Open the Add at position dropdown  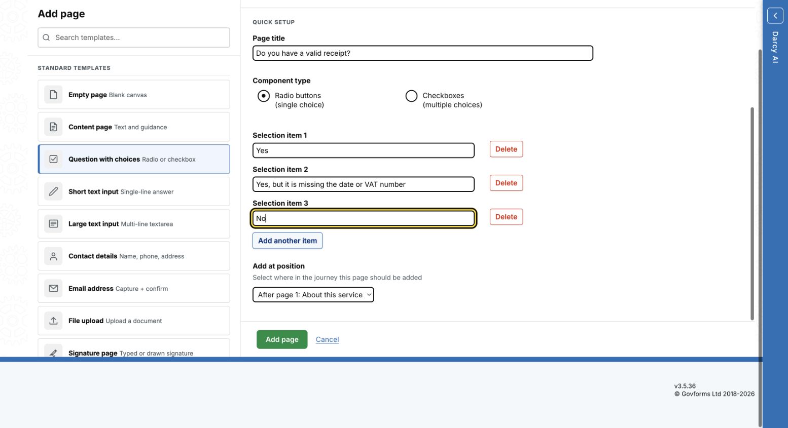coord(313,295)
